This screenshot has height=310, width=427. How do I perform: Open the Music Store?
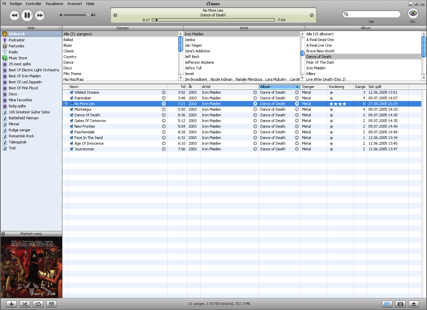18,58
